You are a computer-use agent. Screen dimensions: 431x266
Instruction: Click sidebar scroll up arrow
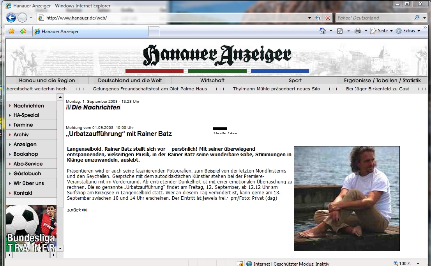point(60,97)
